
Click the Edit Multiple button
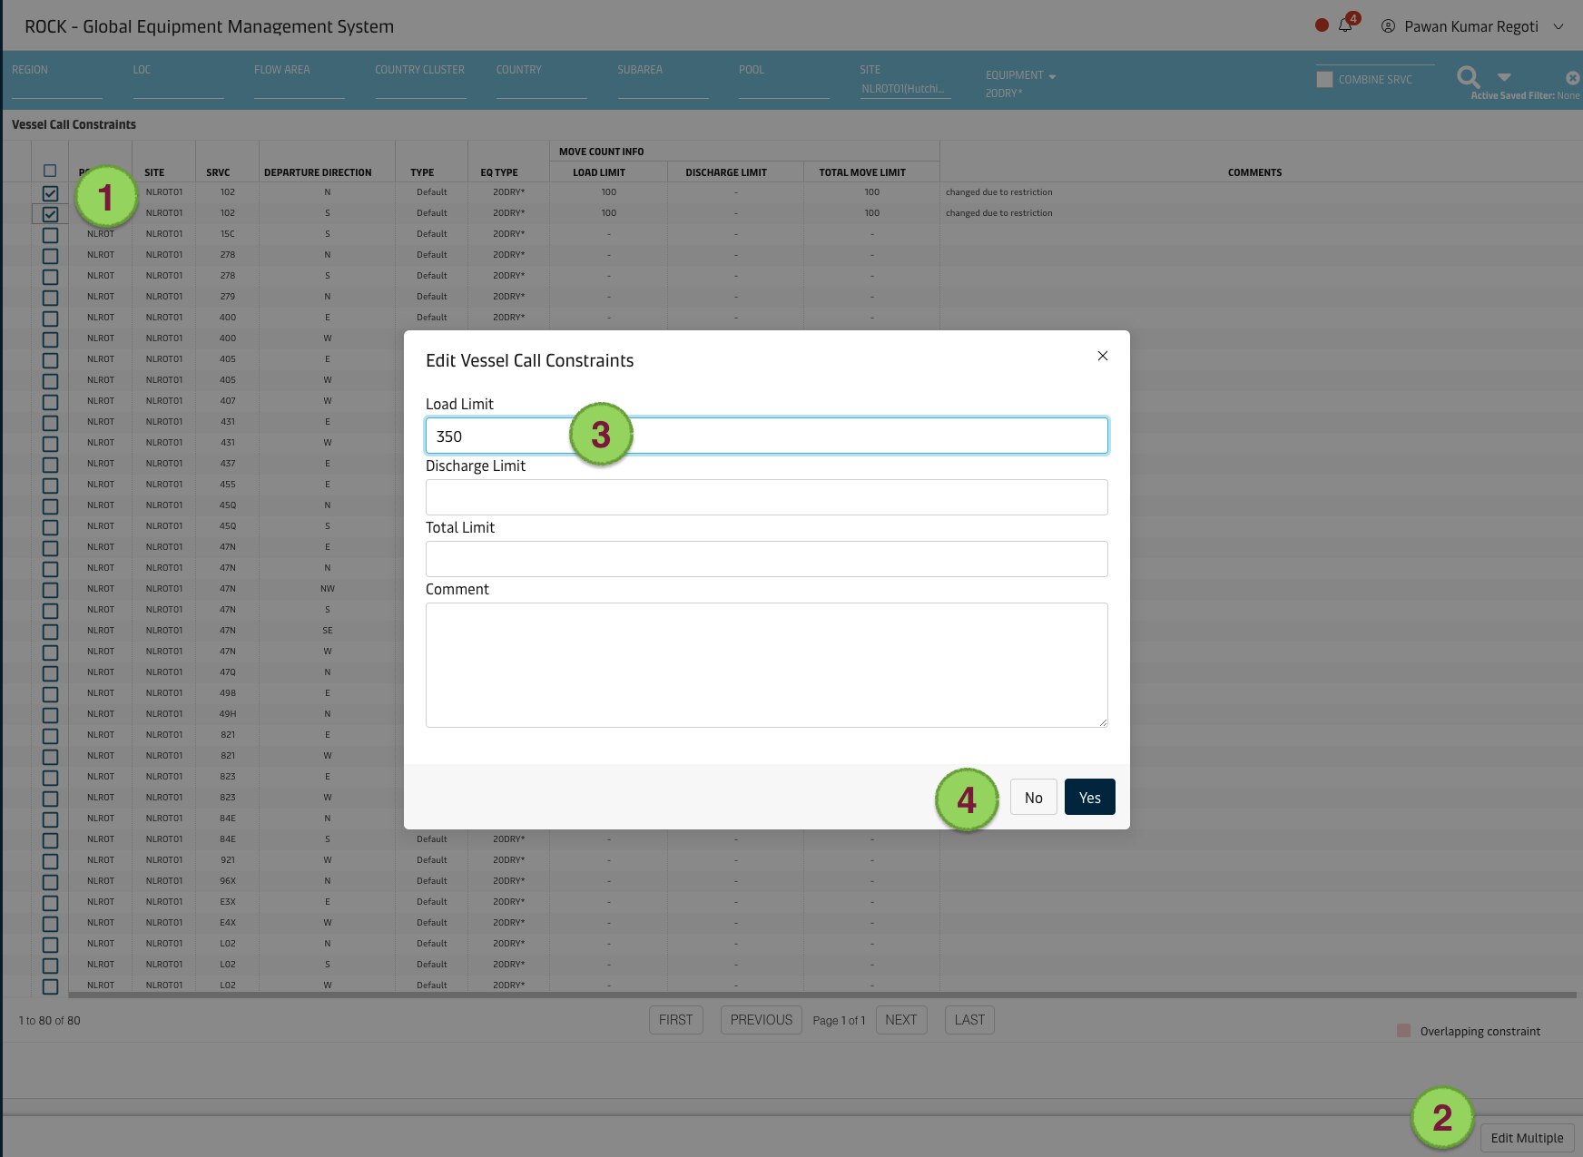click(x=1527, y=1138)
